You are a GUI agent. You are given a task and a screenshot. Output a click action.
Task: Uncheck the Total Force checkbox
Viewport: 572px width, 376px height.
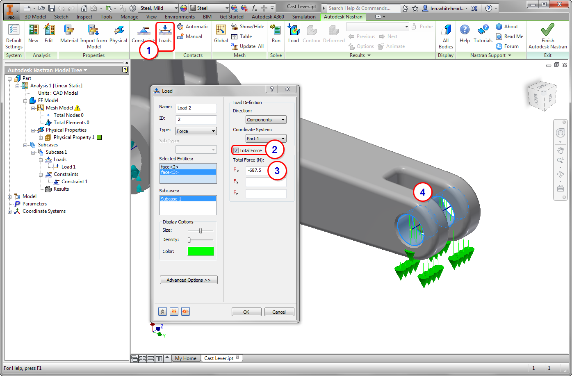pyautogui.click(x=236, y=150)
